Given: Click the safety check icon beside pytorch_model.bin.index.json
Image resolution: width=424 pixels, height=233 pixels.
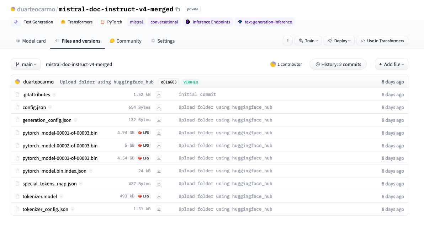Looking at the screenshot, I should point(91,171).
